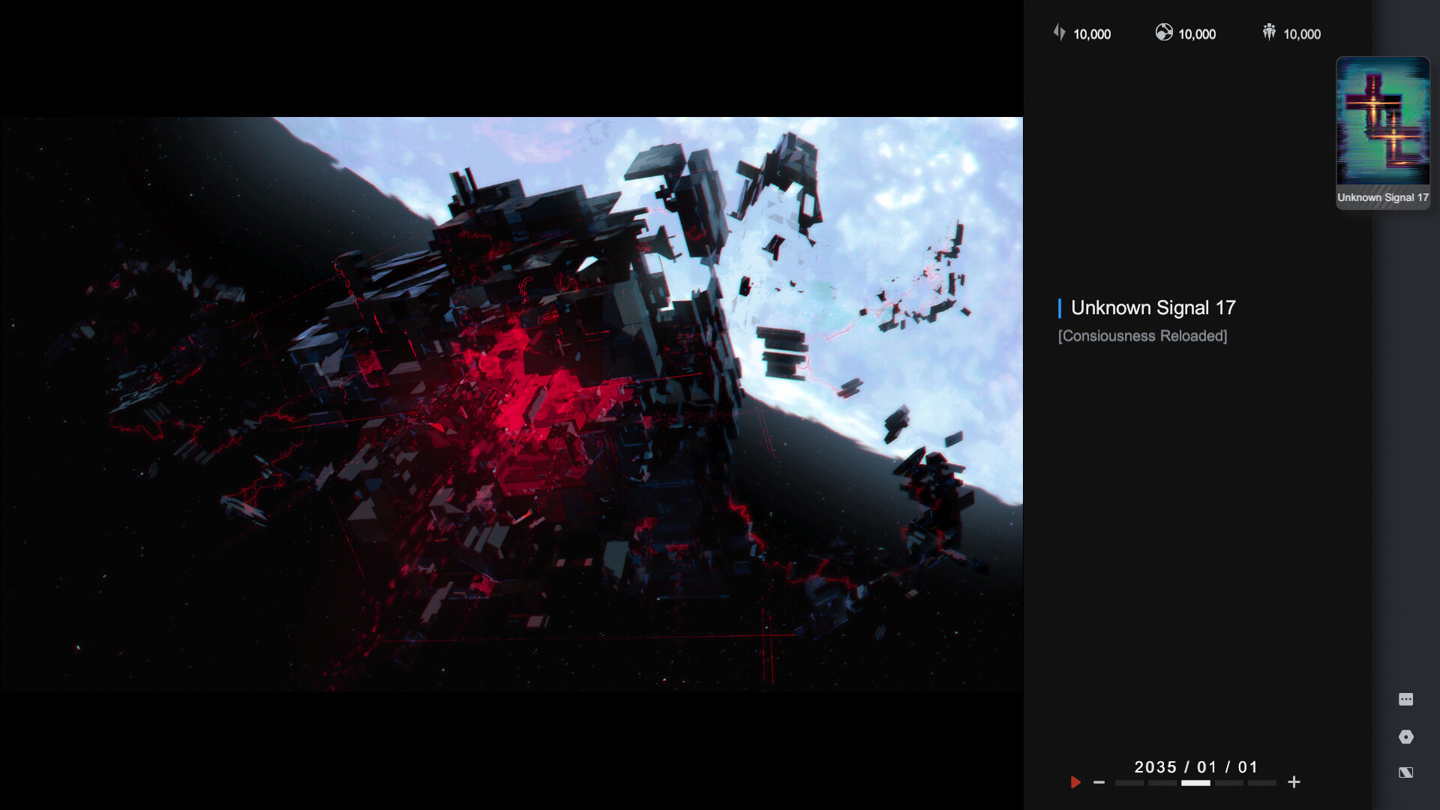Click the last speed segment for maximum speed
Screen dimensions: 1440x810
point(1262,782)
